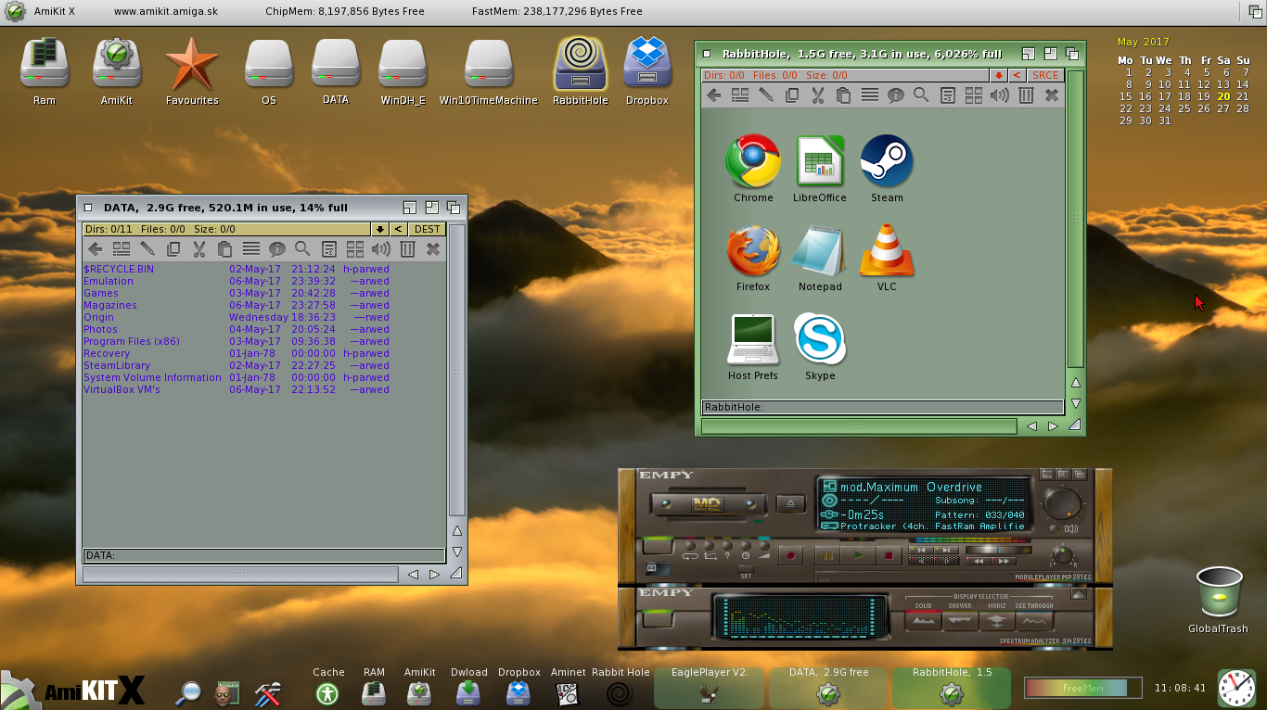The width and height of the screenshot is (1267, 710).
Task: Stop playback with the red stop button
Action: [889, 555]
